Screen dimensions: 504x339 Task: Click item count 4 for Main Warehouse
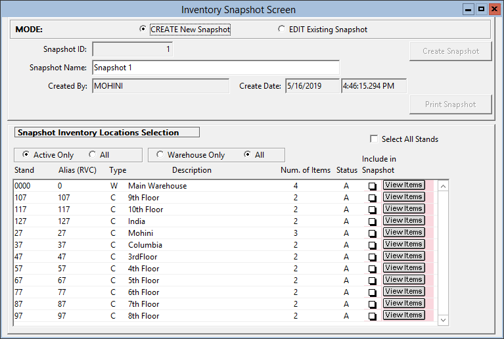296,186
